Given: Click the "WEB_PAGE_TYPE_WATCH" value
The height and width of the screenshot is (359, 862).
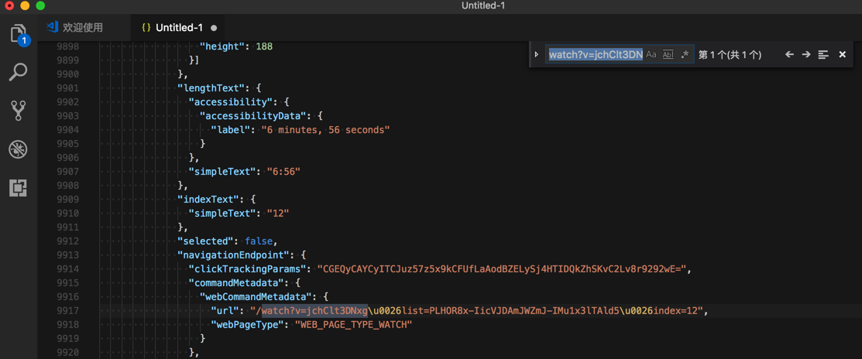Looking at the screenshot, I should coord(353,325).
